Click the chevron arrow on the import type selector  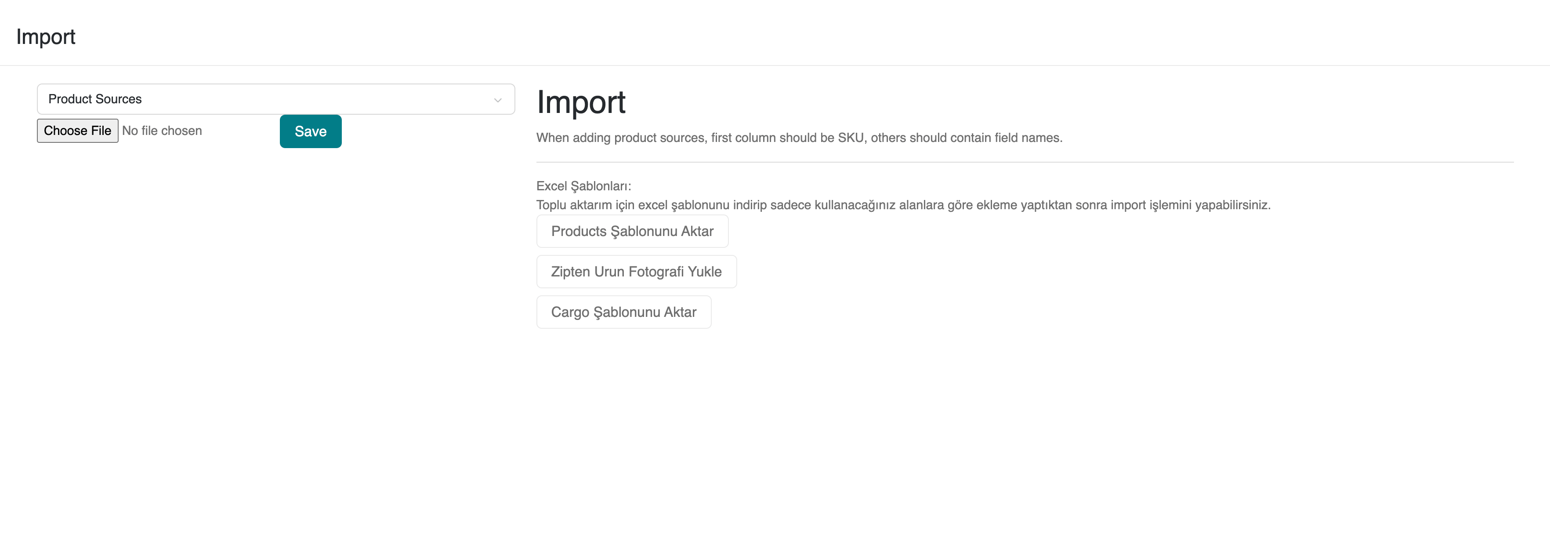[x=498, y=100]
